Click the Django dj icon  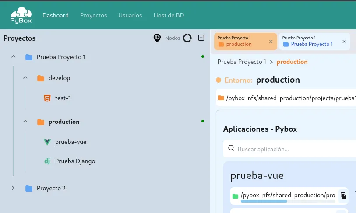point(47,161)
